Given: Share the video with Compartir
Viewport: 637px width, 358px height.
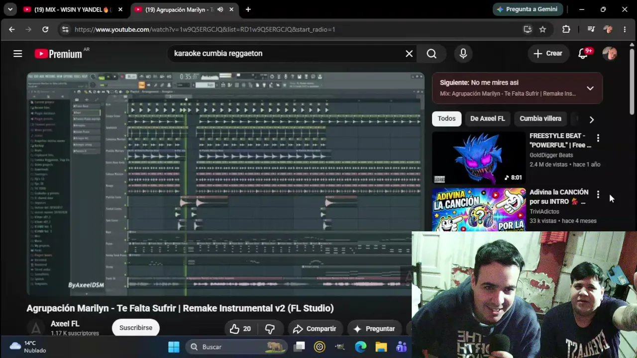Looking at the screenshot, I should [315, 329].
